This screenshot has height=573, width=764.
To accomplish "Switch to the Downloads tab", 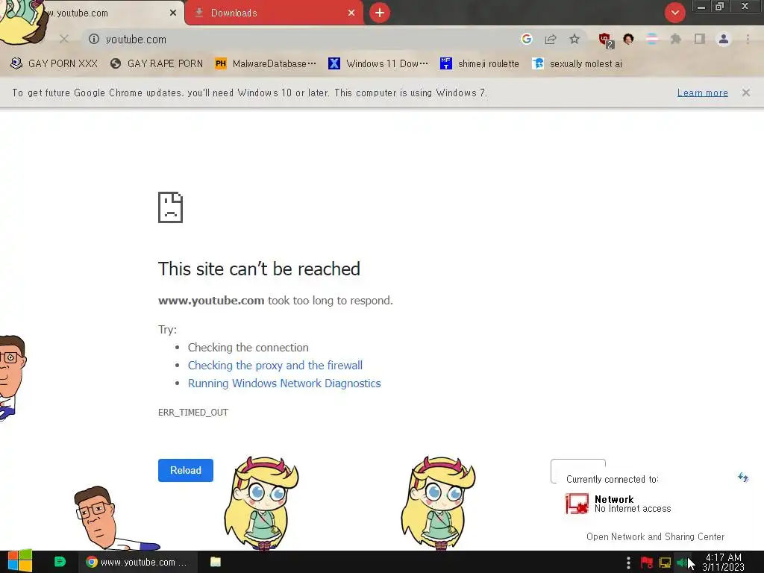I will [275, 13].
